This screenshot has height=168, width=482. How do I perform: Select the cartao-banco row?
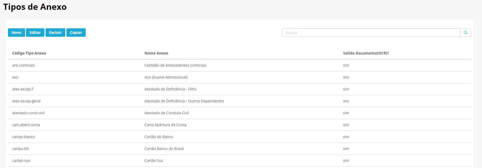tap(24, 137)
